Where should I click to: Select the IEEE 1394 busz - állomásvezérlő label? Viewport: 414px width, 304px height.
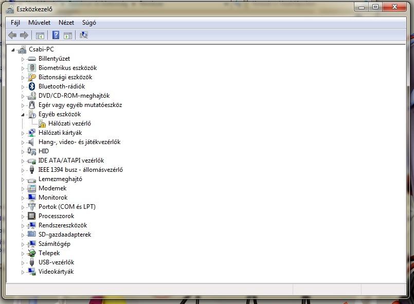click(x=81, y=170)
